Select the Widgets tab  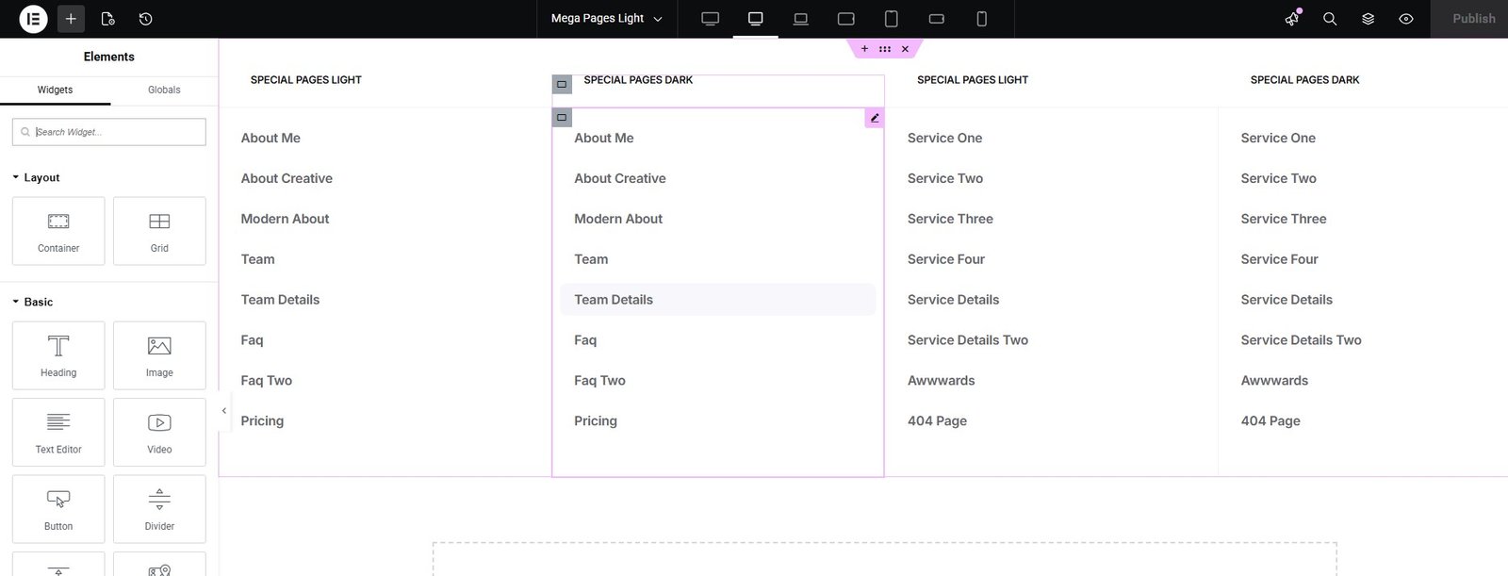pos(55,90)
